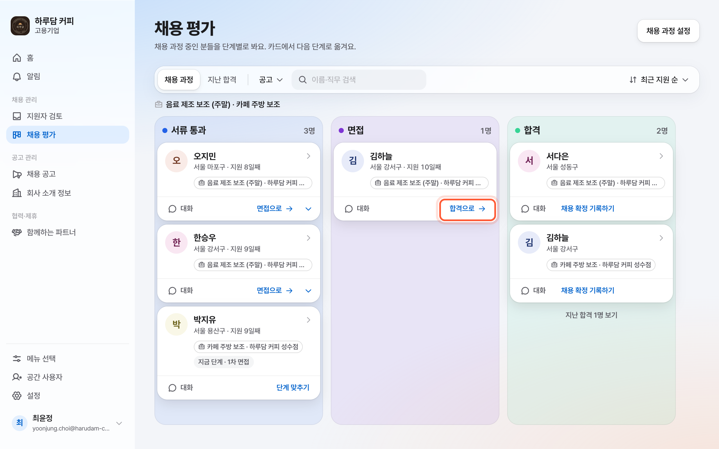
Task: Click the 오지민 avatar circle
Action: 176,161
